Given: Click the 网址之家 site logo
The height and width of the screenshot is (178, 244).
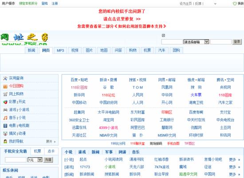Looking at the screenshot, I should [x=24, y=39].
